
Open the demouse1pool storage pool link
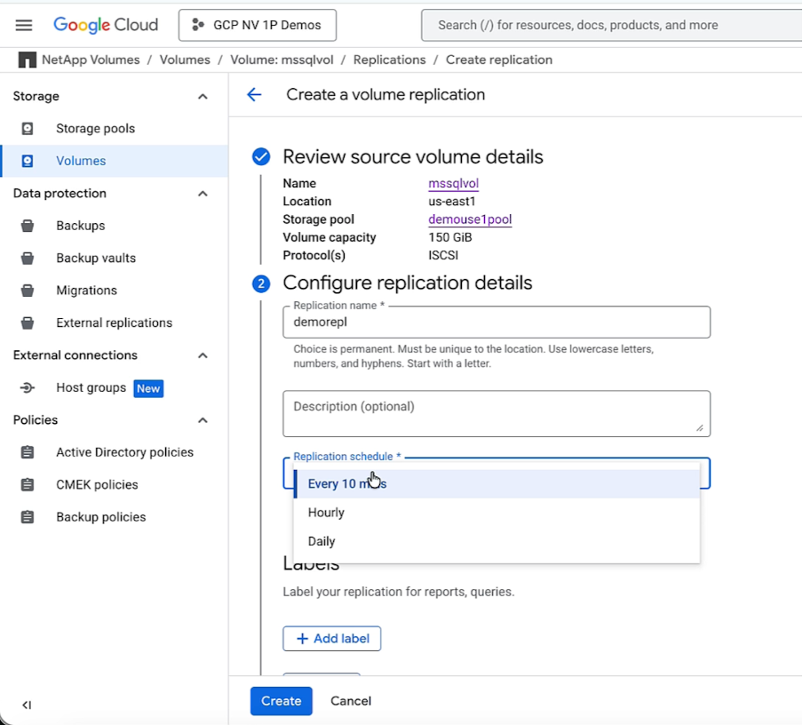point(470,219)
